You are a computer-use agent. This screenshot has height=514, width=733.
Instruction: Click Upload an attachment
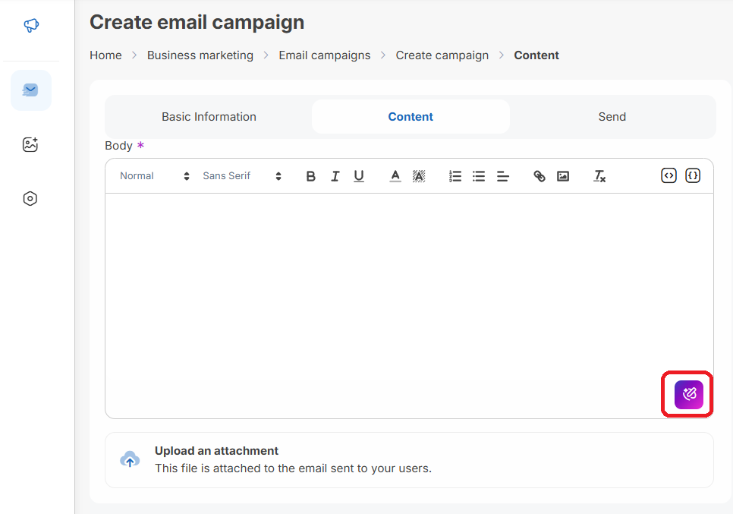pos(216,451)
